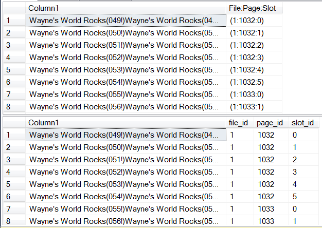322x228 pixels.
Task: Select the Rocks(050!) cell in the bottom grid
Action: point(126,147)
